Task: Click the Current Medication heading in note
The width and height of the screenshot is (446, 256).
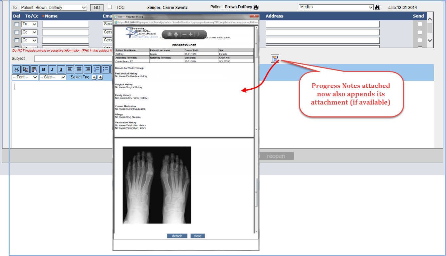Action: (125, 107)
